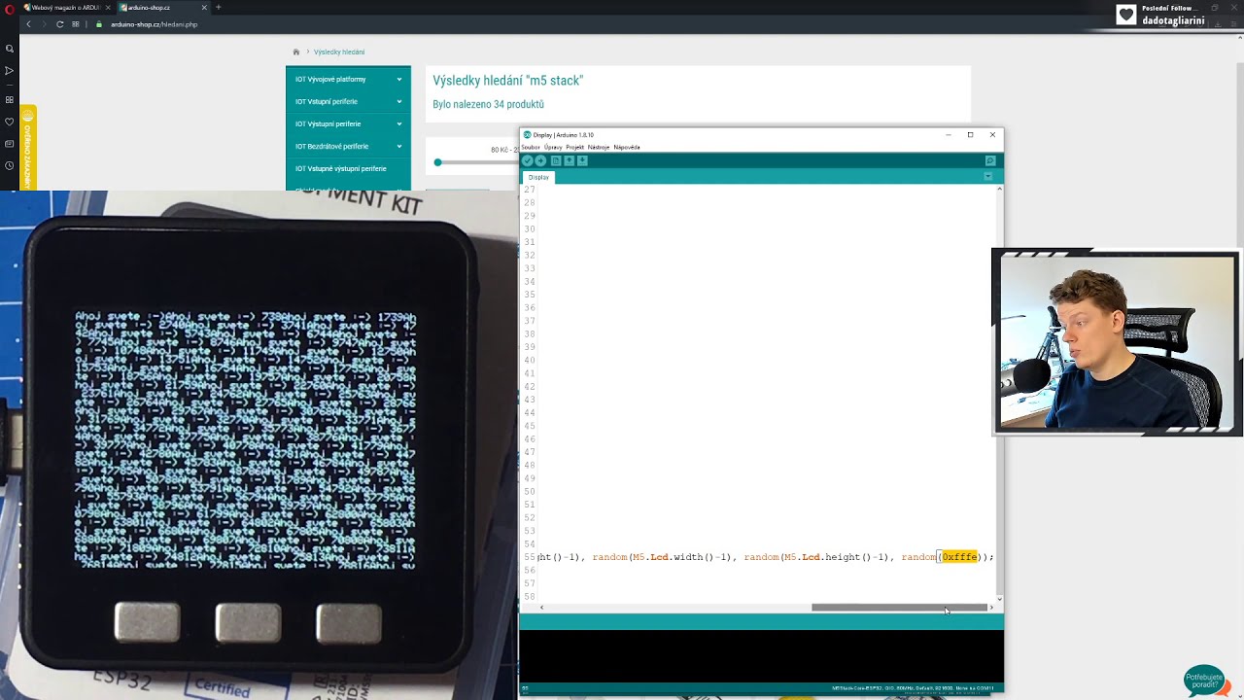The image size is (1244, 700).
Task: Click the Výsledky hledání breadcrumb link
Action: pos(339,52)
